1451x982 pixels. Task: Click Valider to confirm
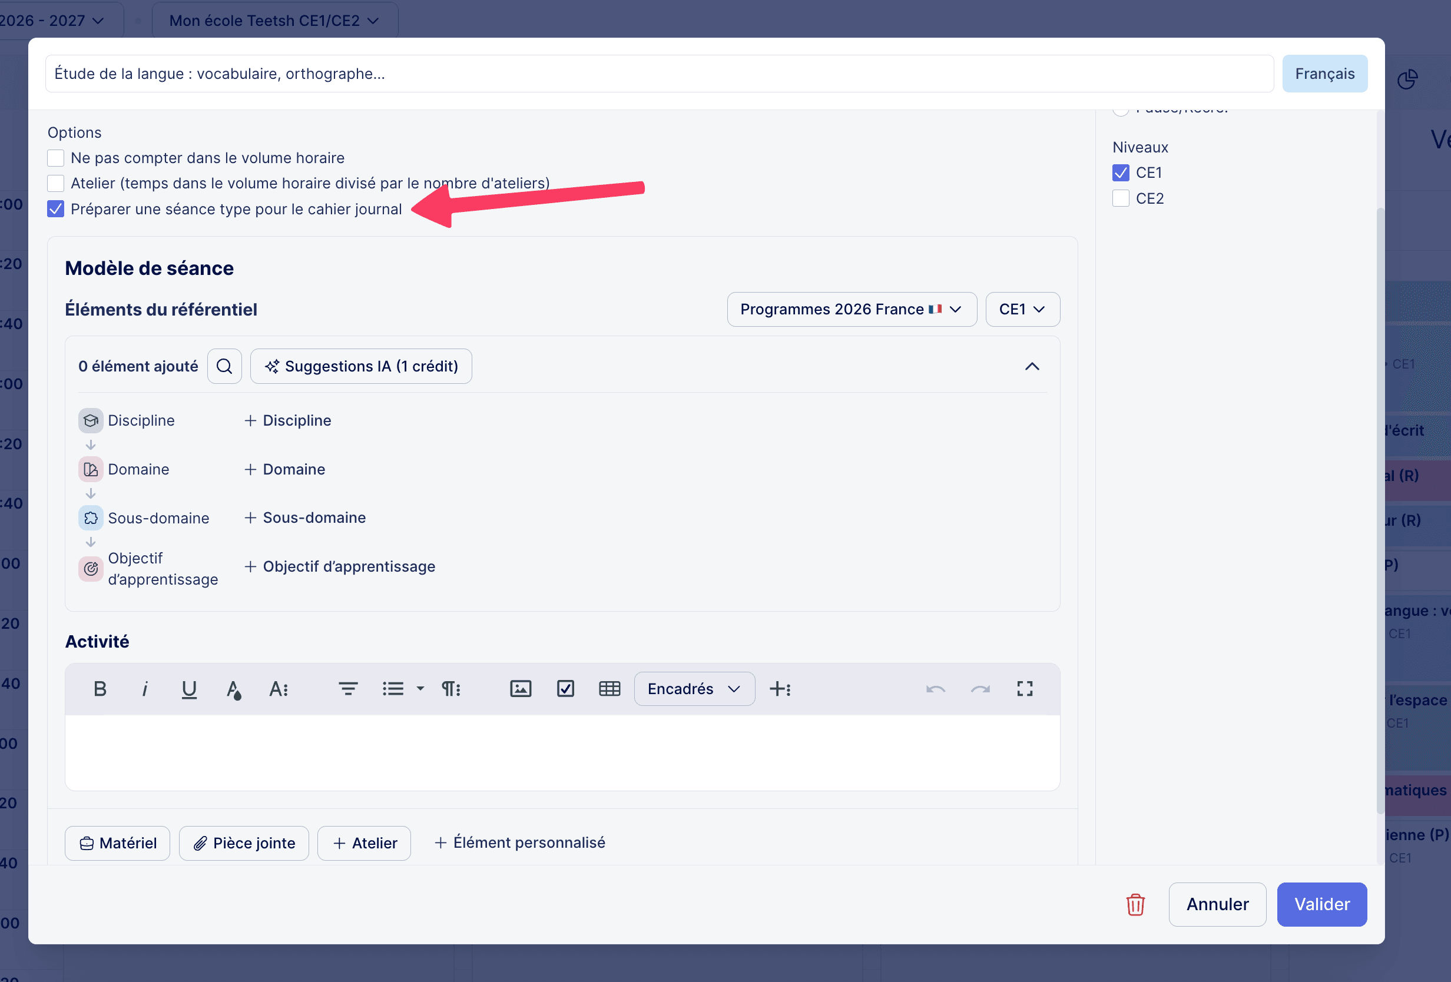click(1322, 905)
